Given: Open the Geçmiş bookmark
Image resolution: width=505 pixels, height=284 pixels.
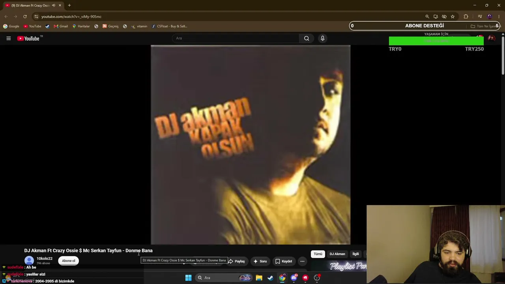Looking at the screenshot, I should click(110, 26).
